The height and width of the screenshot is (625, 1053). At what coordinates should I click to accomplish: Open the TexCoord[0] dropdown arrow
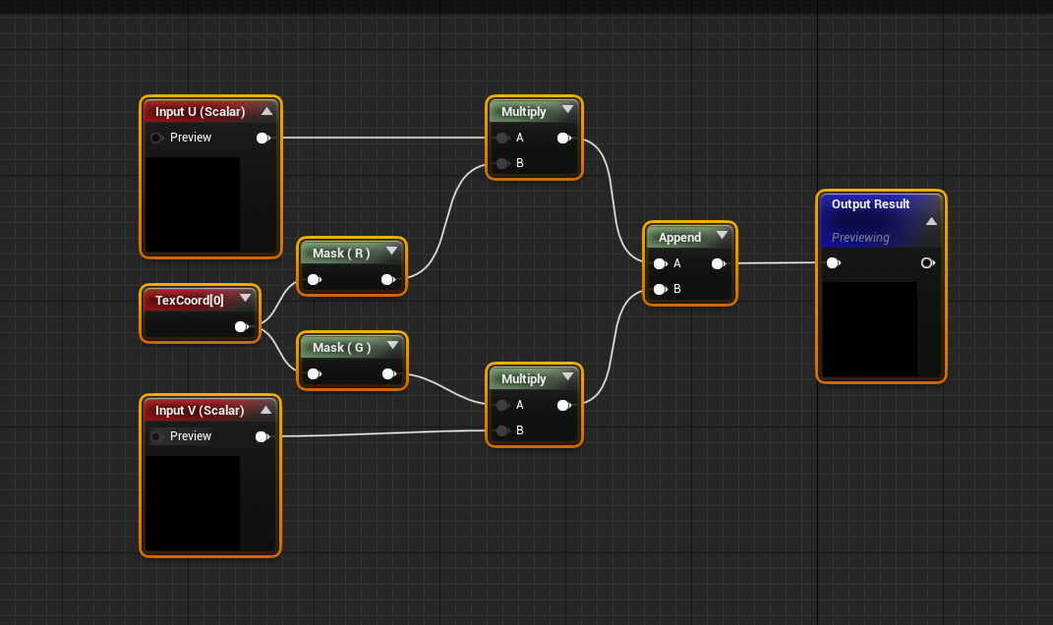(245, 297)
